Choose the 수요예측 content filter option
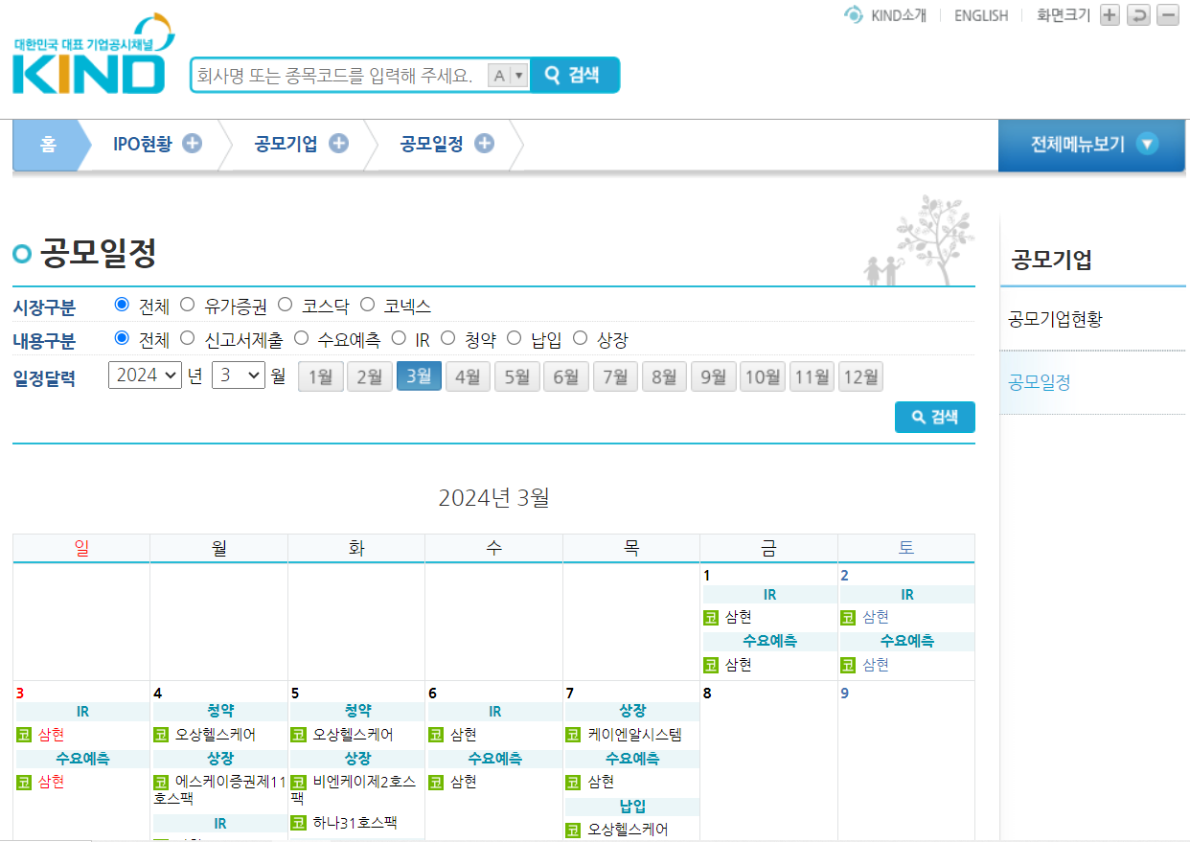Image resolution: width=1190 pixels, height=842 pixels. tap(301, 337)
